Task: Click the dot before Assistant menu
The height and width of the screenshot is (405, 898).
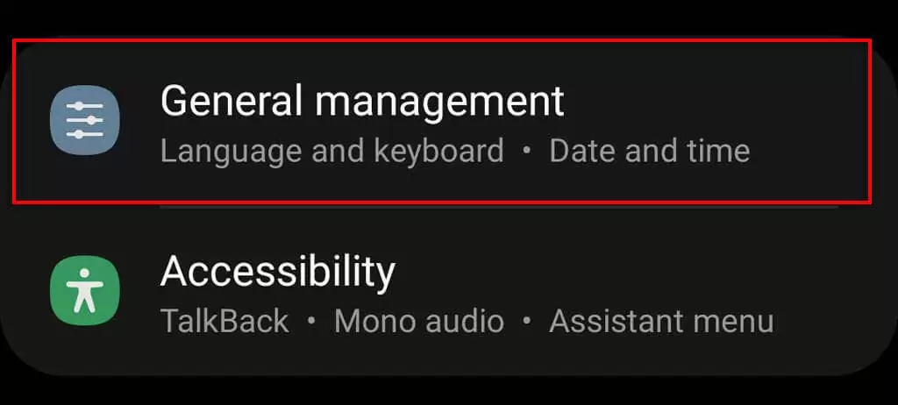Action: click(x=526, y=321)
